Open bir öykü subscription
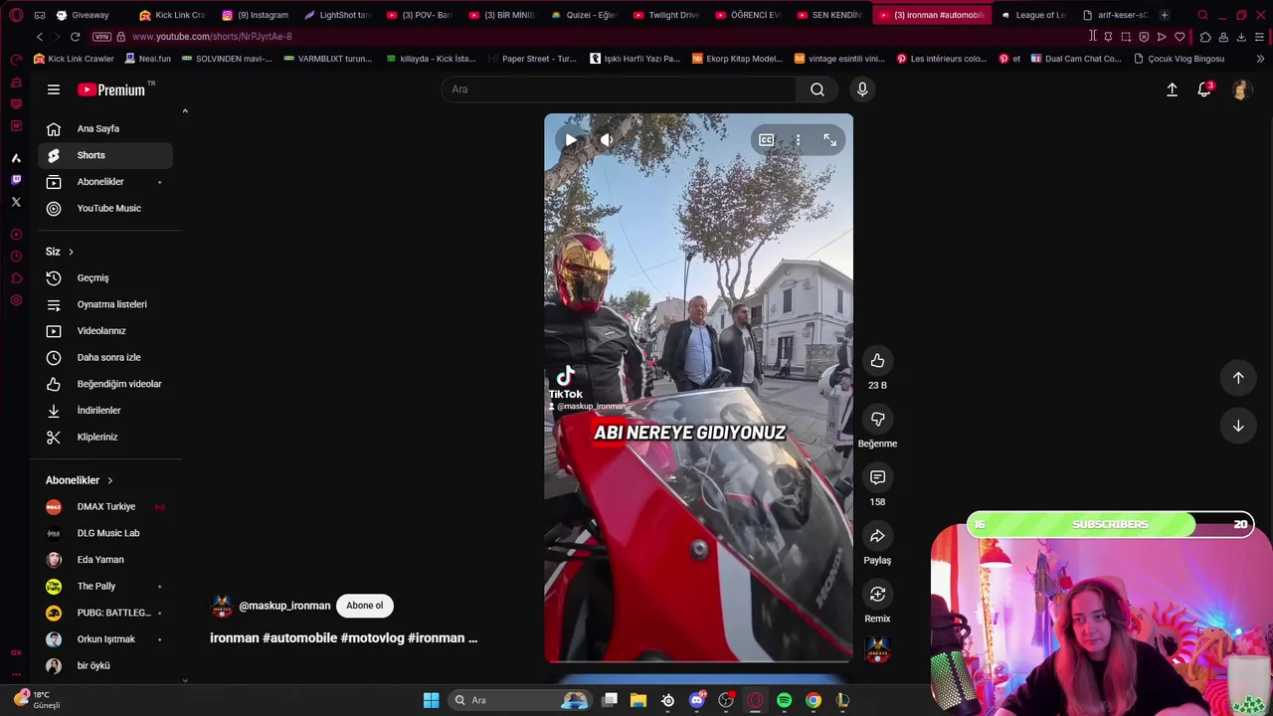The height and width of the screenshot is (716, 1273). [x=105, y=665]
